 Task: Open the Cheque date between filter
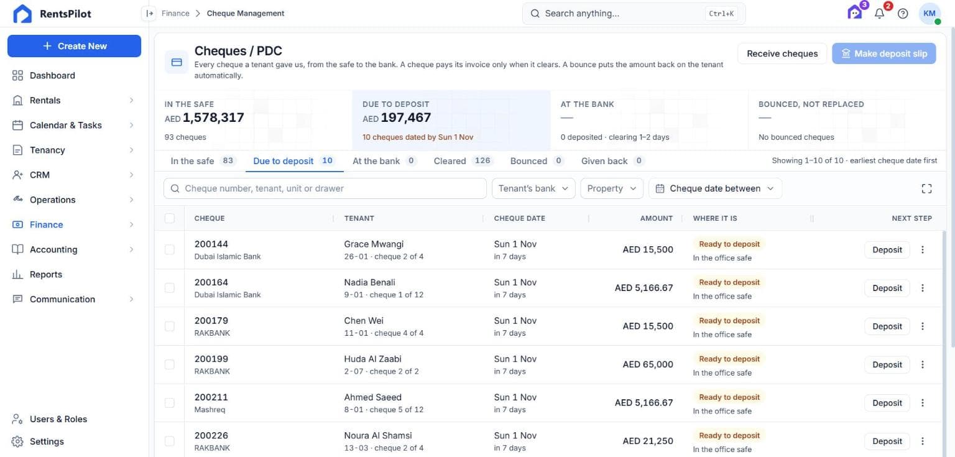715,188
